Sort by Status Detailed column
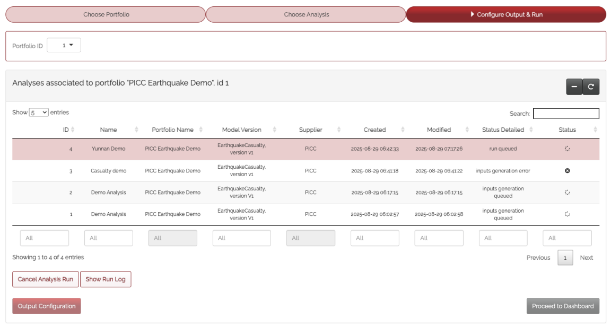Screen dimensions: 611x329 [503, 130]
